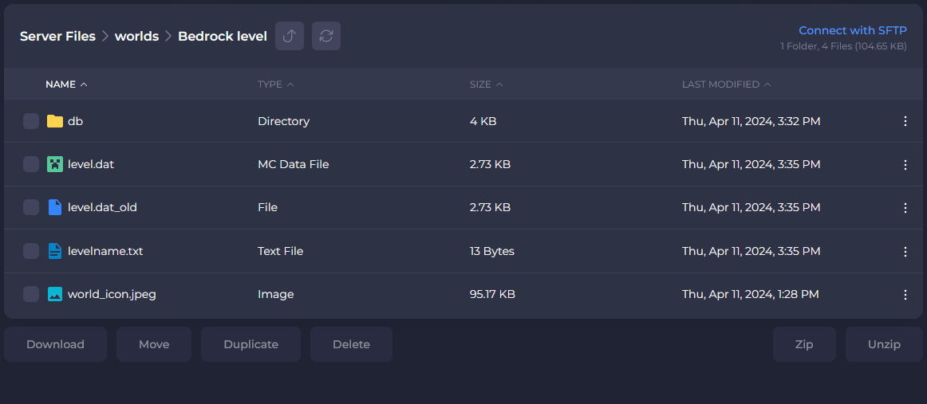The width and height of the screenshot is (927, 404).
Task: Click the blue file icon for level.dat_old
Action: coord(55,207)
